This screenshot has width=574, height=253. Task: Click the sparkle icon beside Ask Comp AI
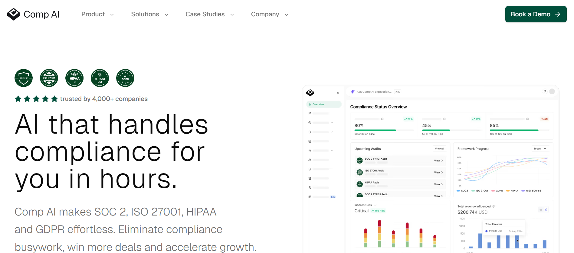[353, 92]
